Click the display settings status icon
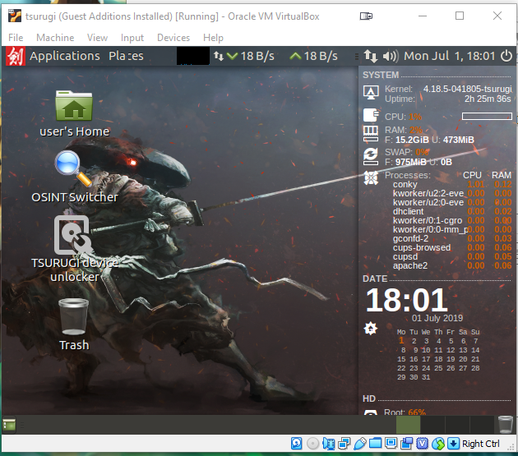 (391, 444)
